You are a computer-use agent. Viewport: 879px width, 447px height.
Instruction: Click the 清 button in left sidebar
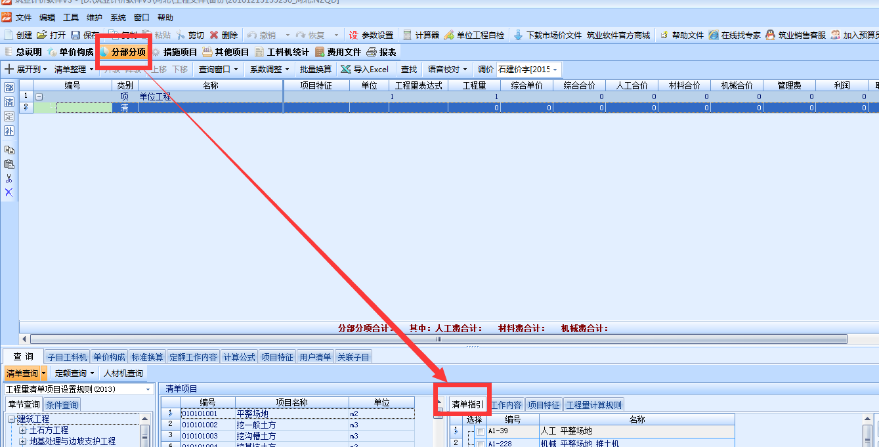click(x=9, y=102)
